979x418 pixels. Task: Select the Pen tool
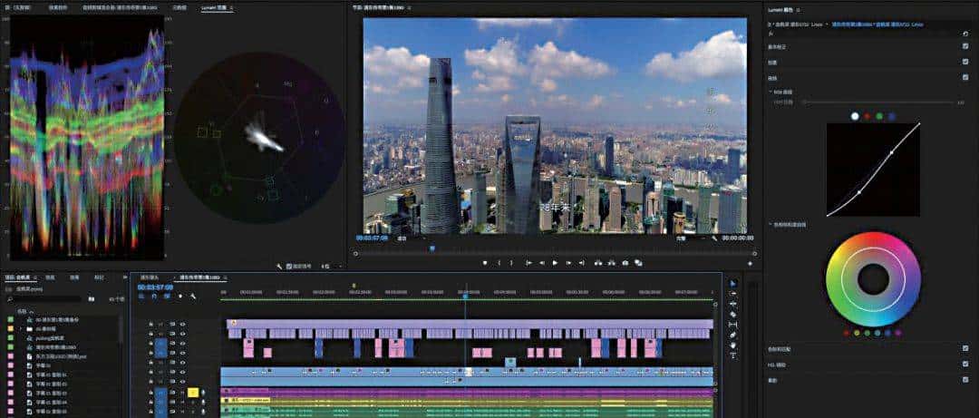click(x=733, y=335)
